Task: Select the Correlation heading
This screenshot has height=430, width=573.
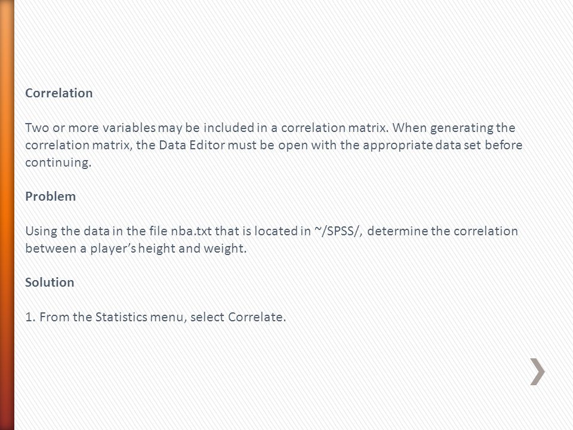Action: coord(59,93)
